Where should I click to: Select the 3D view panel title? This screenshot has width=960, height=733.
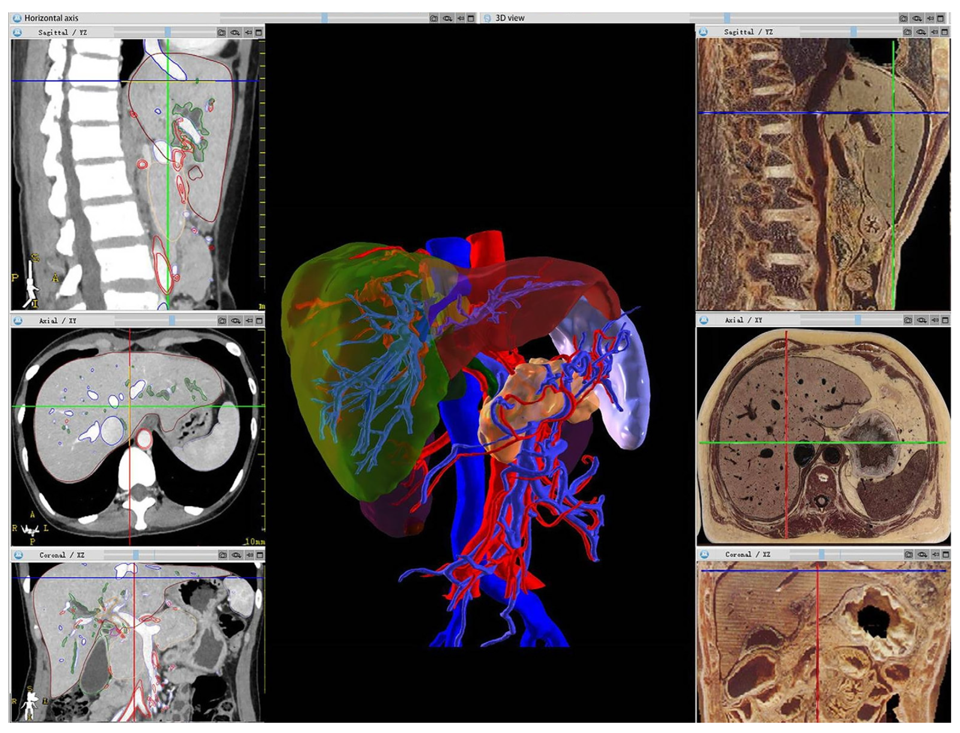click(509, 18)
